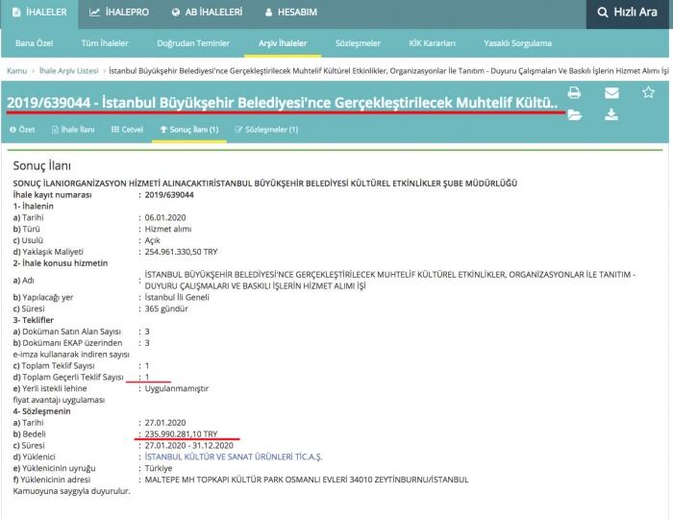Click the download icon
This screenshot has width=673, height=519.
[x=611, y=115]
